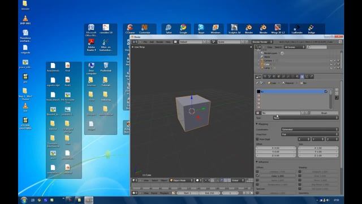The width and height of the screenshot is (362, 204).
Task: Enable the Ray Mirror influence checkbox
Action: pyautogui.click(x=300, y=184)
